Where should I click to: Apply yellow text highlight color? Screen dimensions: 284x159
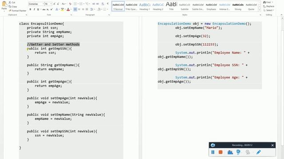[62, 9]
